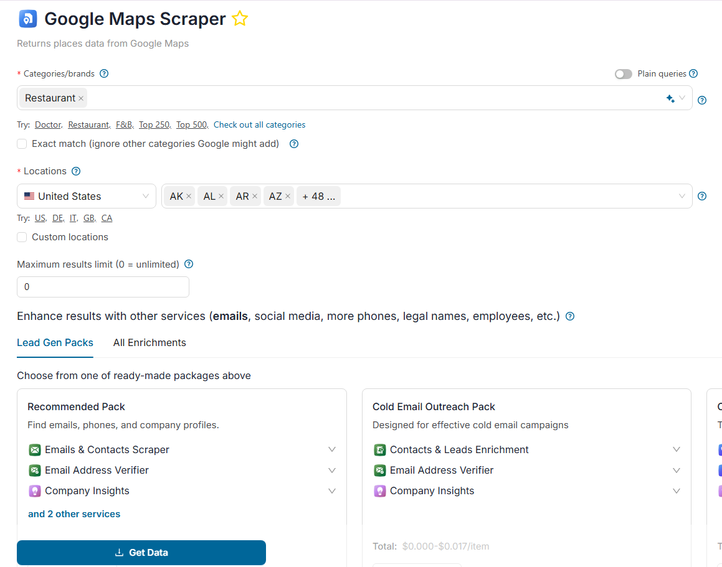Click the help icon next to Locations label
Viewport: 722px width, 567px height.
(x=76, y=171)
